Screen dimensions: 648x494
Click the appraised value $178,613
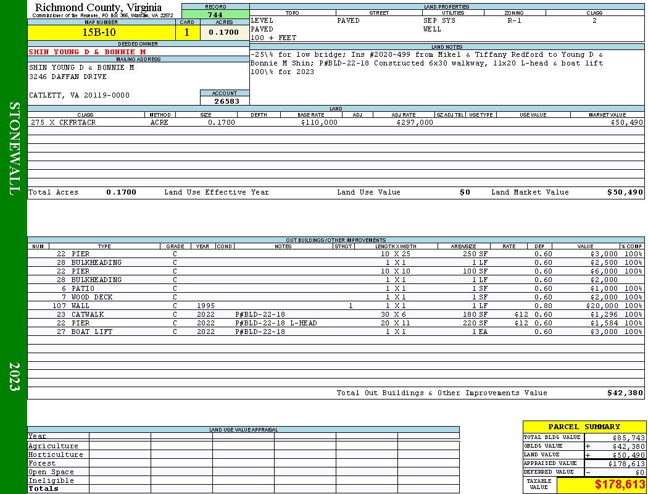click(626, 464)
